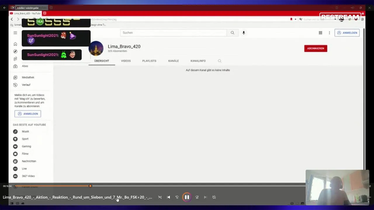Toggle repeat mode in the media player
The width and height of the screenshot is (374, 210).
[214, 197]
